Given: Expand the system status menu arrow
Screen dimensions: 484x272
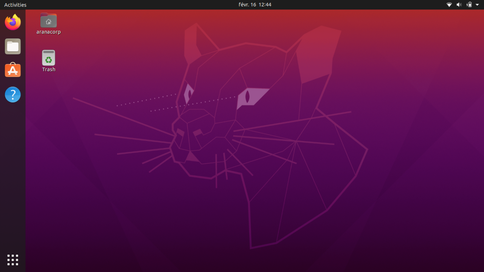Looking at the screenshot, I should pyautogui.click(x=477, y=5).
